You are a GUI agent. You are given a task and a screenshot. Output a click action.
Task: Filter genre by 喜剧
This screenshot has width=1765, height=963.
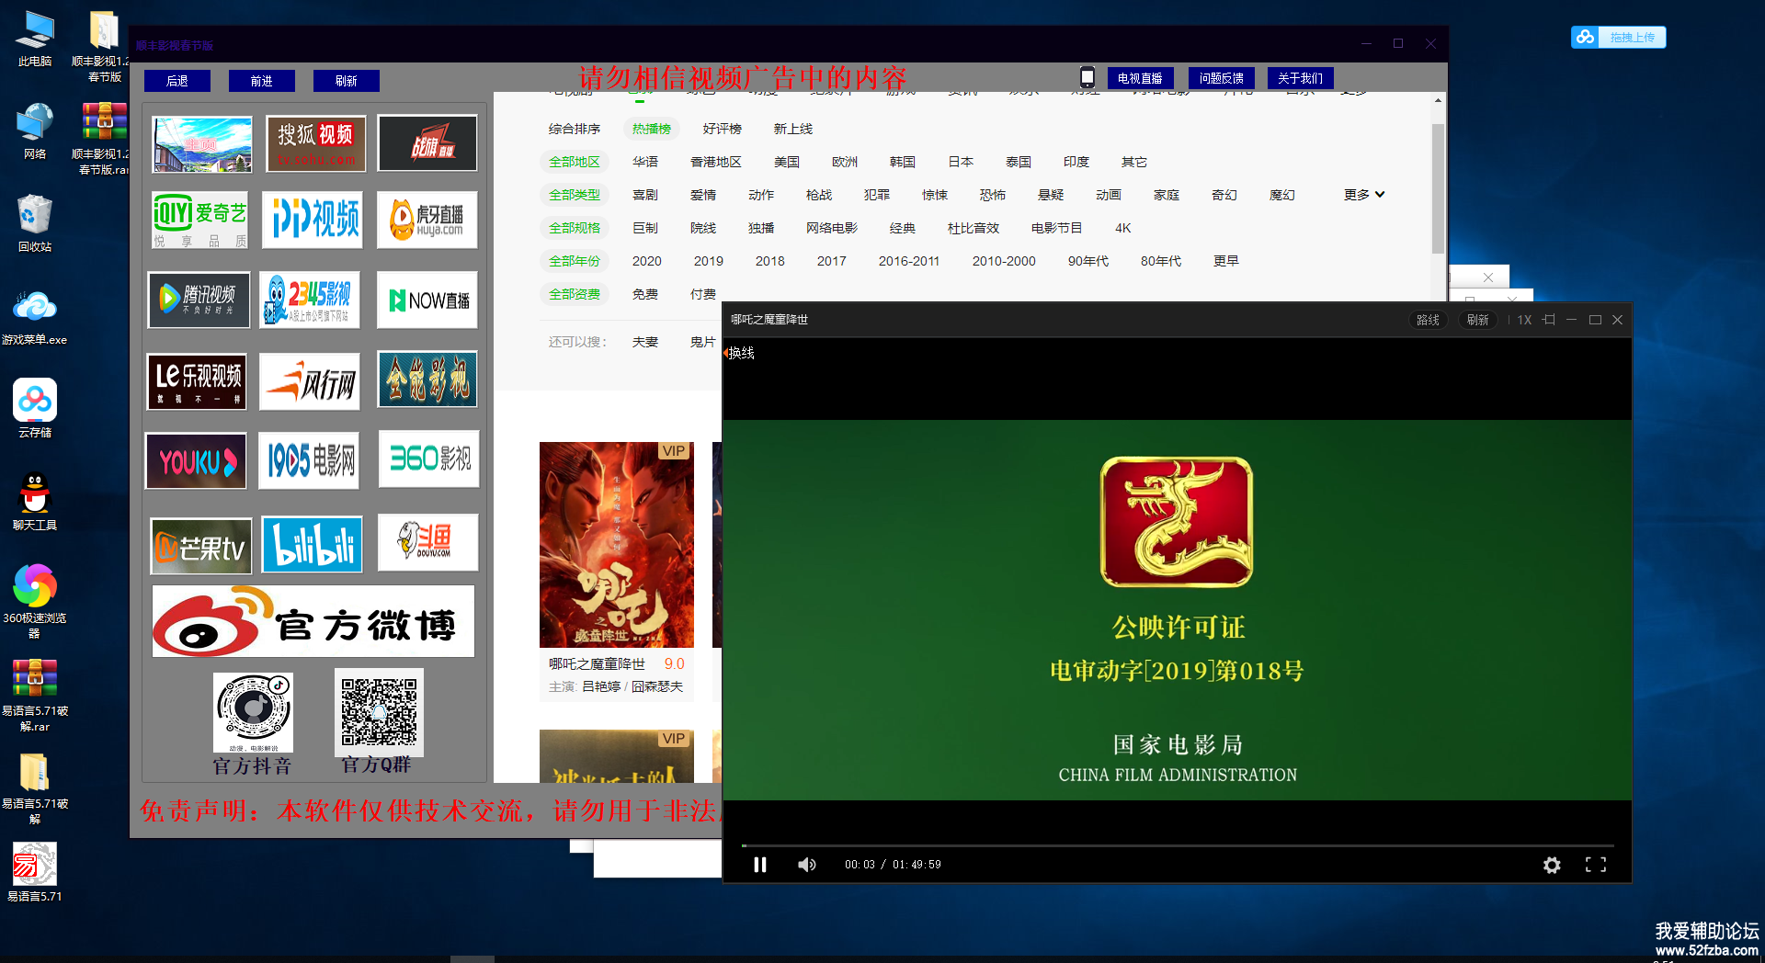[645, 195]
